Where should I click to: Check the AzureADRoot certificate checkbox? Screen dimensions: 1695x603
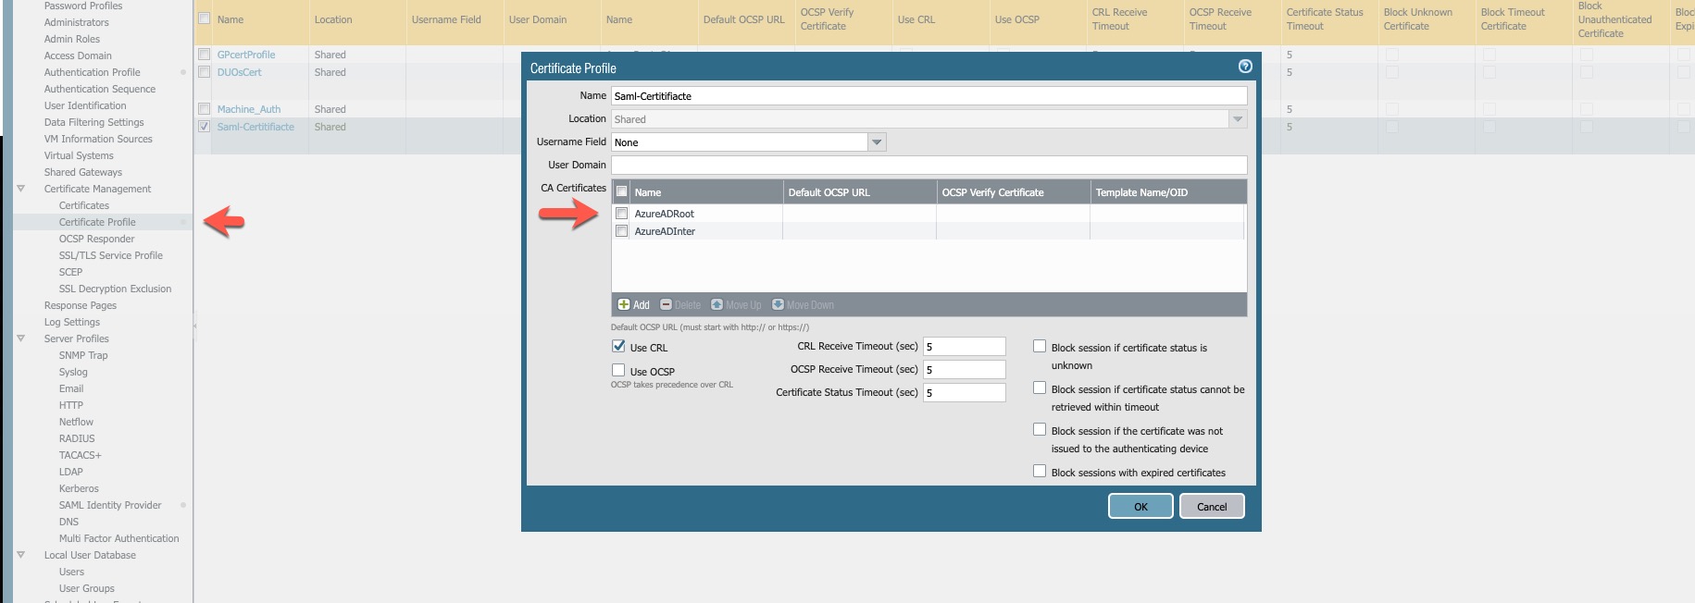click(x=622, y=214)
